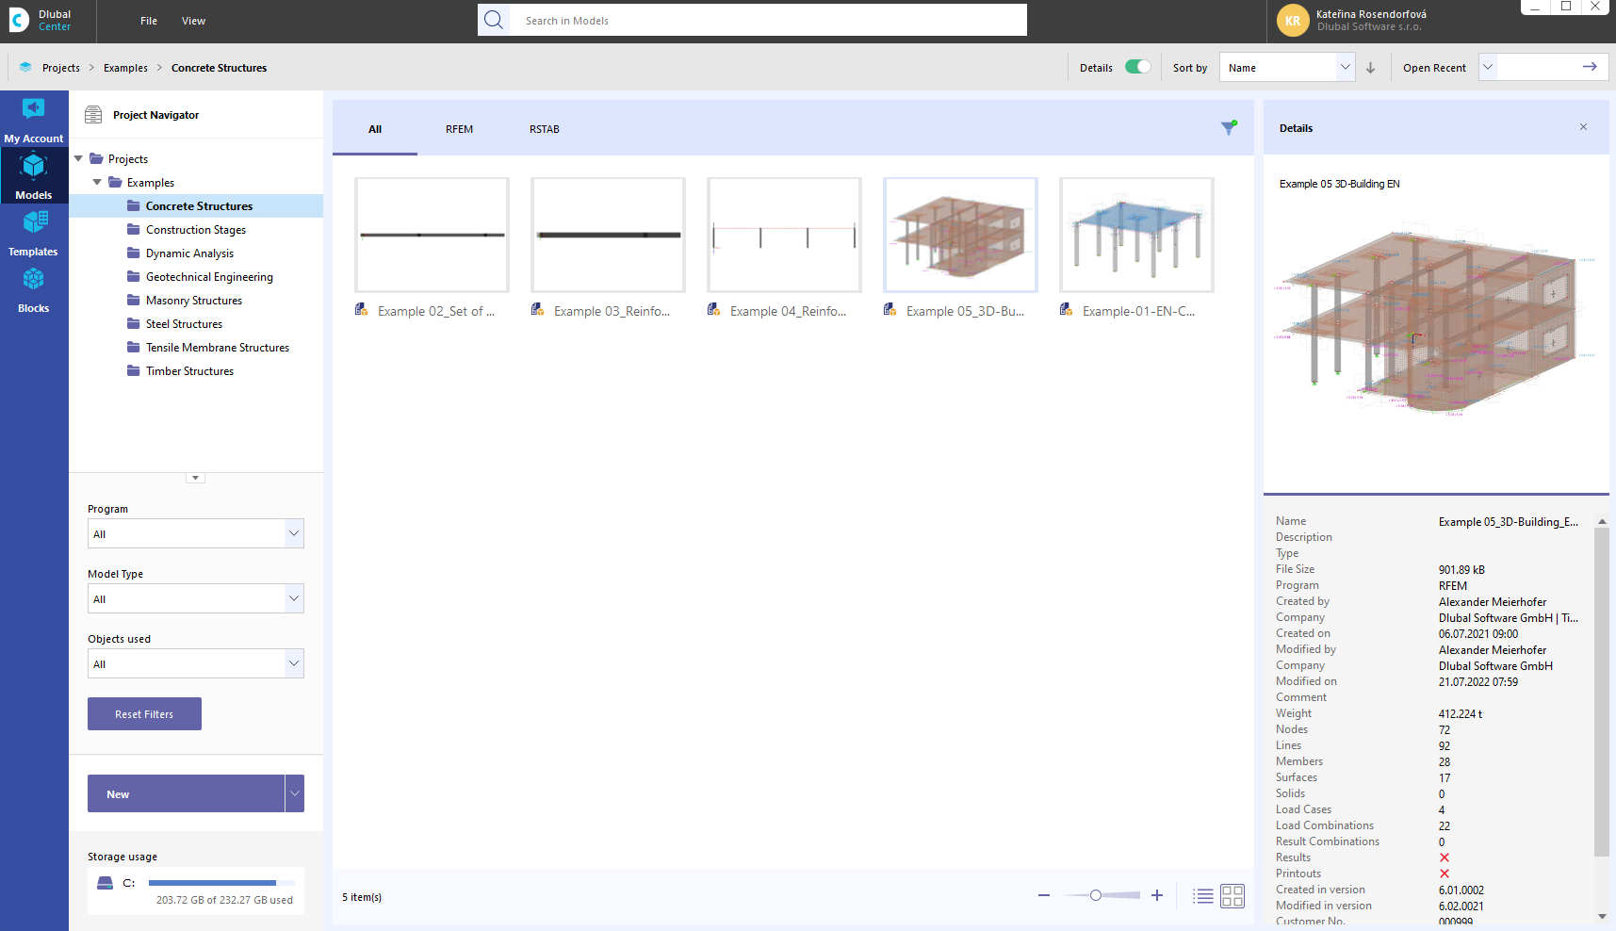Click the Example 03 file type icon
The image size is (1616, 931).
pos(537,309)
